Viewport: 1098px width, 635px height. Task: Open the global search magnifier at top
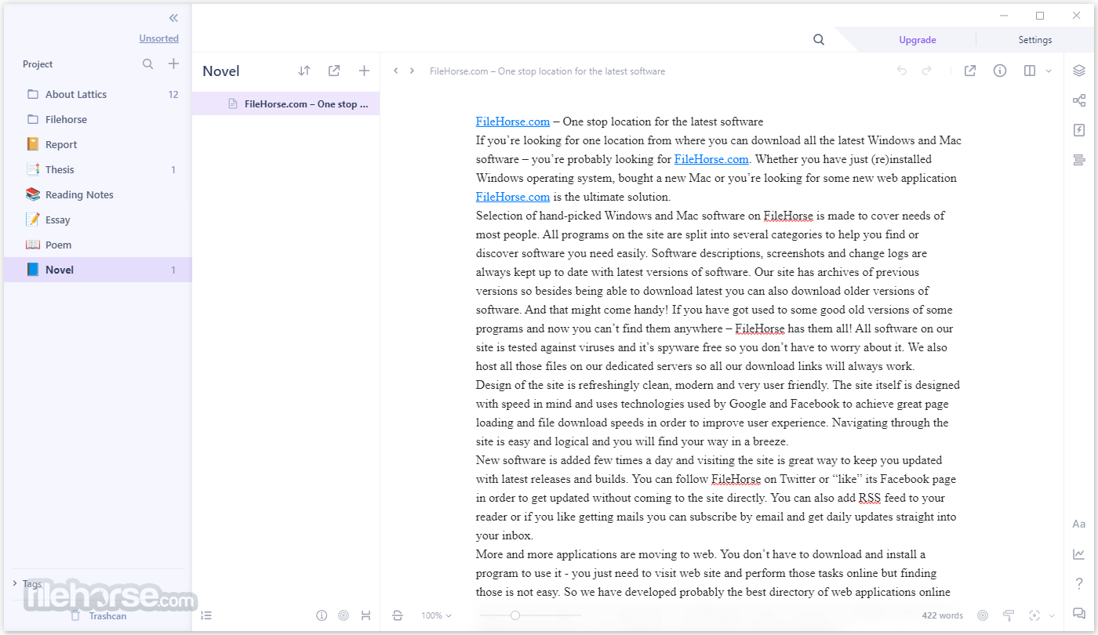coord(819,40)
